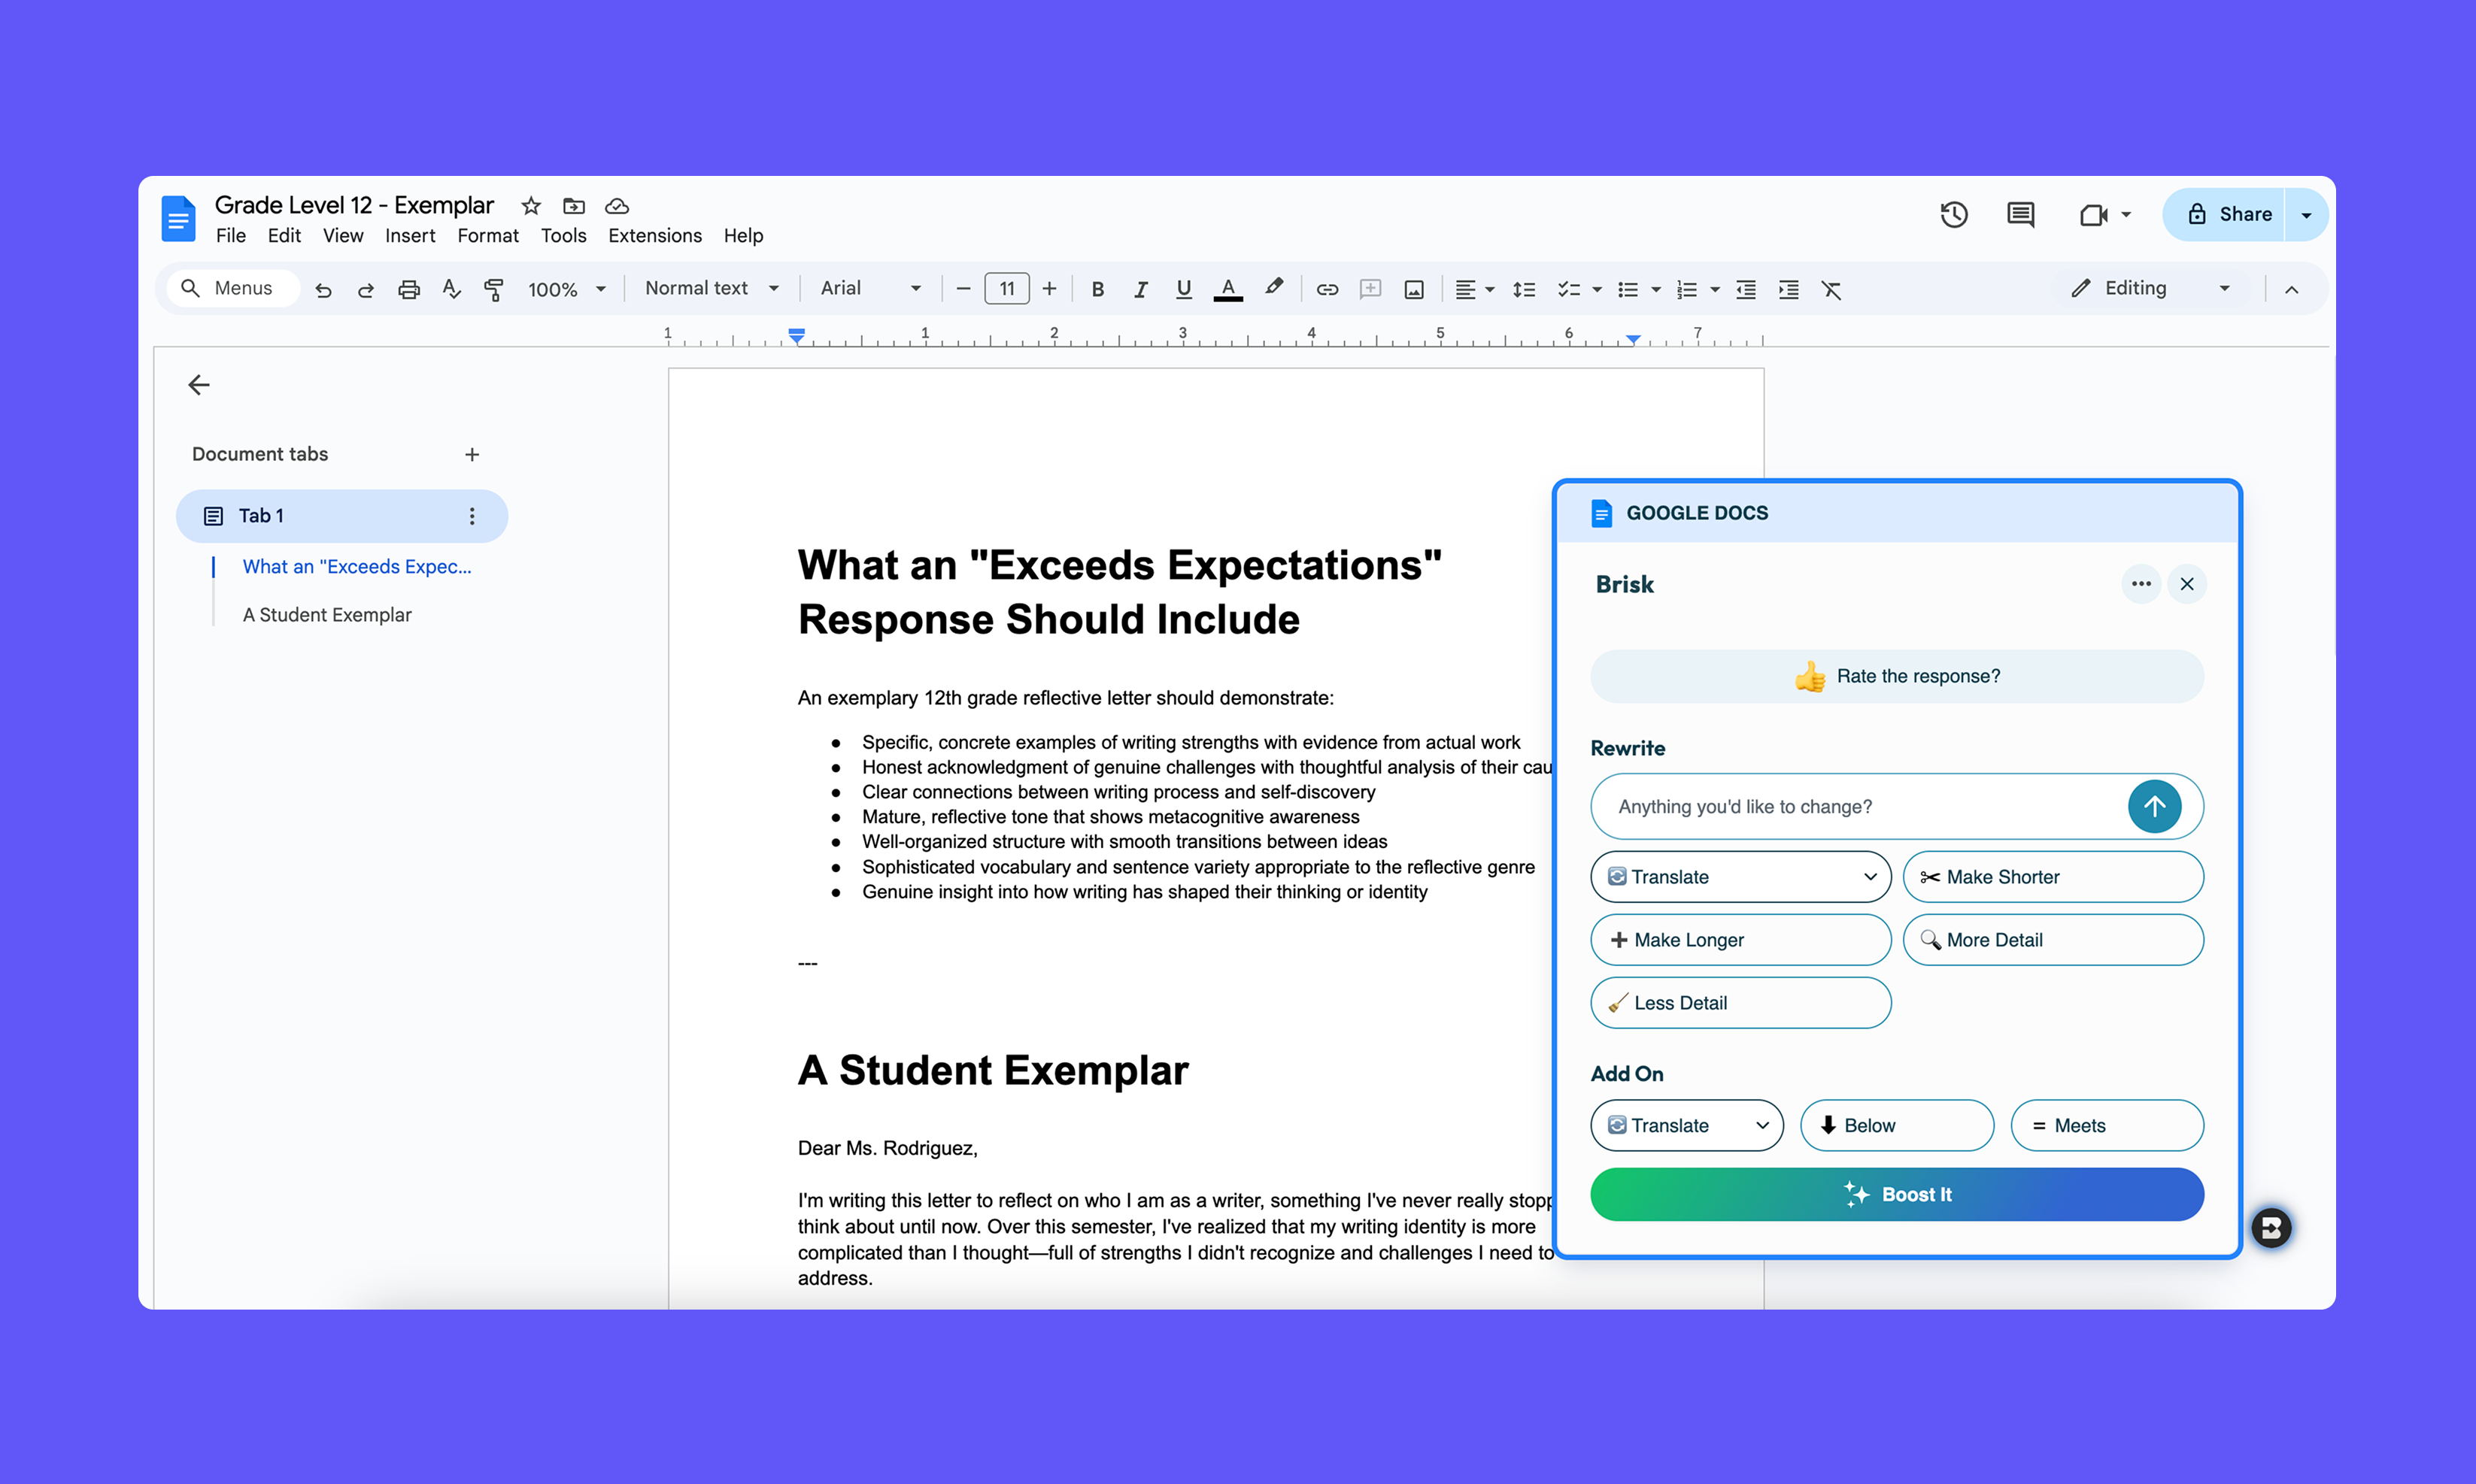
Task: Toggle bold formatting
Action: [x=1097, y=289]
